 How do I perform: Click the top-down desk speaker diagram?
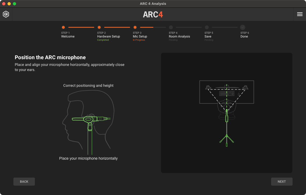(227, 113)
